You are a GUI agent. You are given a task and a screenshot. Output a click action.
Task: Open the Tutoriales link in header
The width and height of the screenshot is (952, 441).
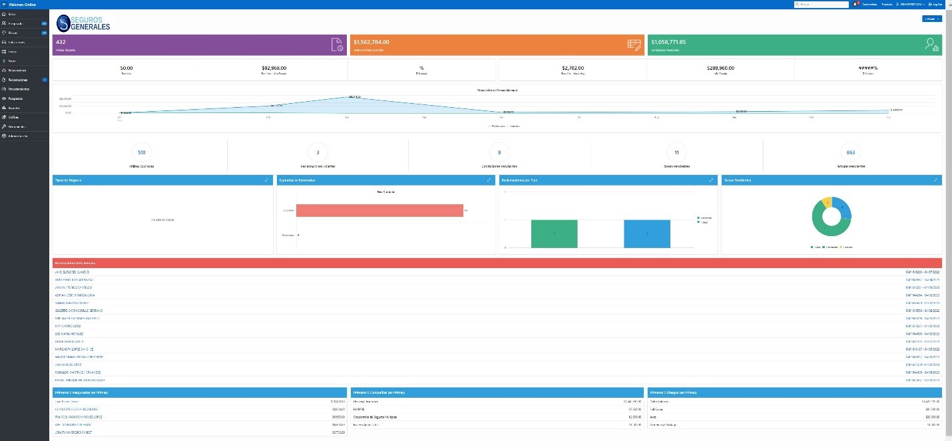887,4
